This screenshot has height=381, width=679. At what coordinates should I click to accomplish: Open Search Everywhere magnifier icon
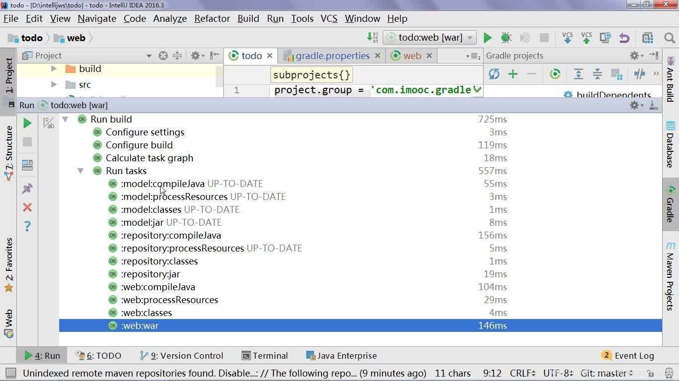point(670,38)
